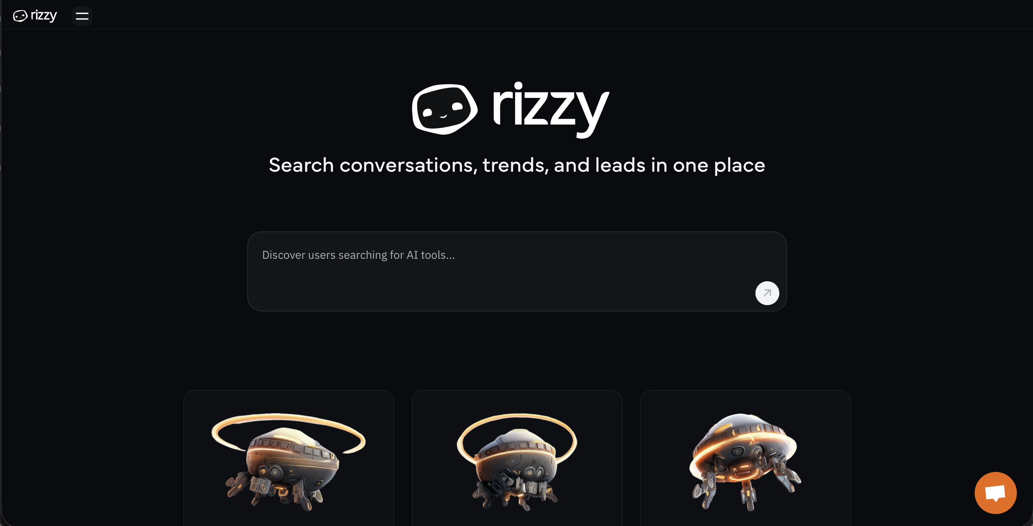Click the legs of the third robot
Image resolution: width=1033 pixels, height=526 pixels.
pyautogui.click(x=745, y=491)
